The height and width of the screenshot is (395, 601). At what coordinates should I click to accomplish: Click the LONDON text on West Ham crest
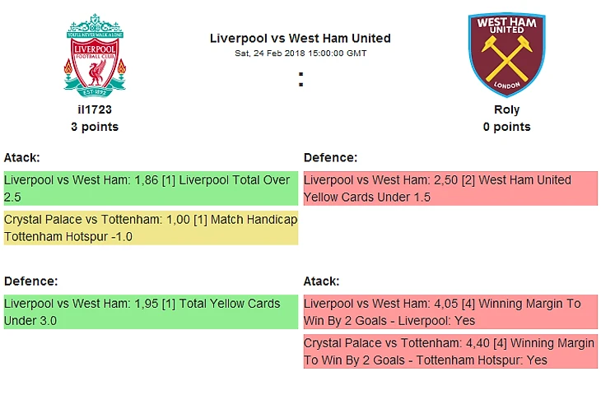pyautogui.click(x=506, y=86)
